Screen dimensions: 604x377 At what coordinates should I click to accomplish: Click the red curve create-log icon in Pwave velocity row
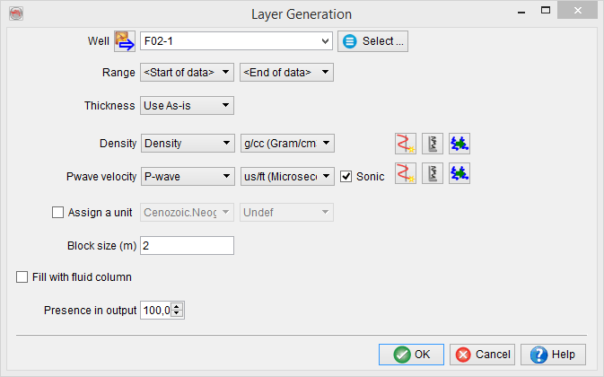[406, 175]
